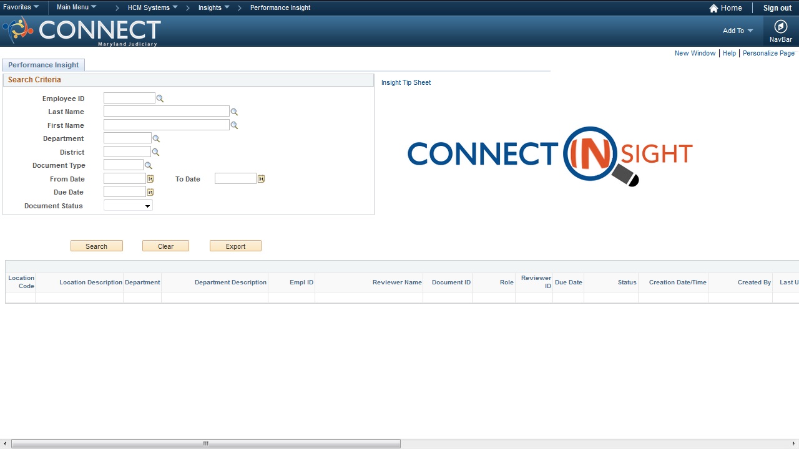Screen dimensions: 799x449
Task: Click the Clear button
Action: click(165, 246)
